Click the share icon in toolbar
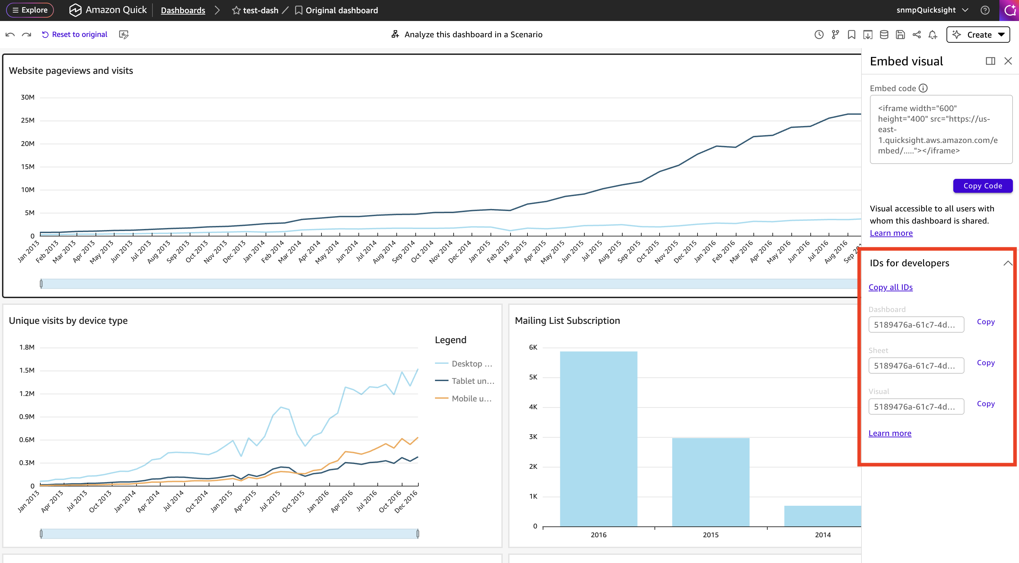This screenshot has width=1019, height=563. 917,35
